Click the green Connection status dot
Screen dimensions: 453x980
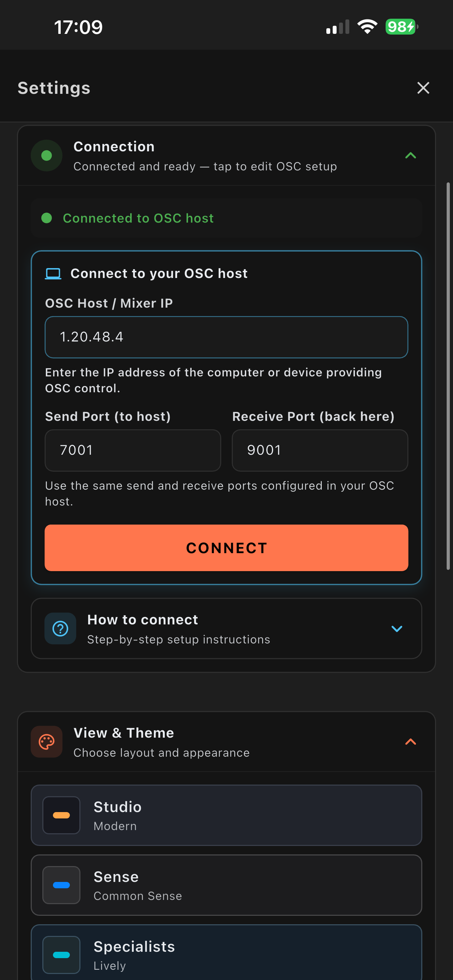[47, 155]
